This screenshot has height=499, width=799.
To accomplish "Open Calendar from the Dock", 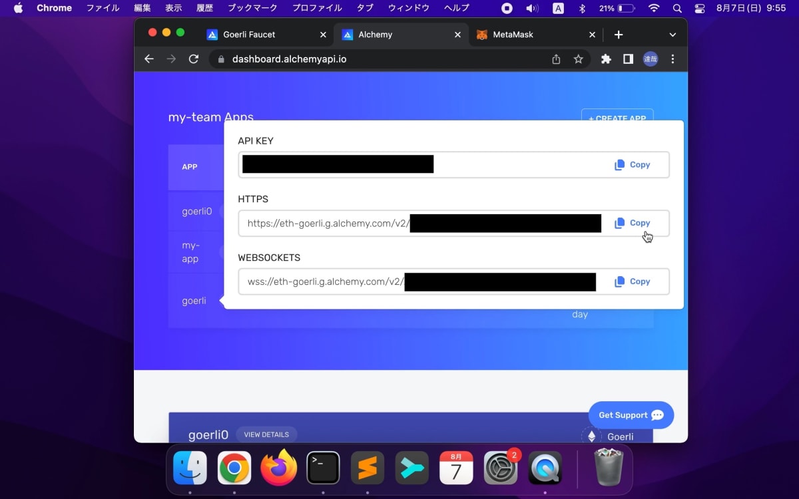I will [x=456, y=468].
